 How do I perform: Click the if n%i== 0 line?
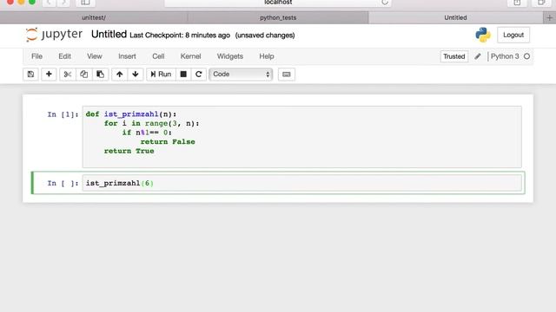coord(147,133)
